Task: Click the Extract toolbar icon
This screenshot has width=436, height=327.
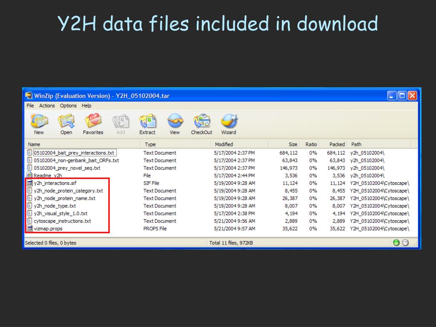Action: pyautogui.click(x=147, y=121)
